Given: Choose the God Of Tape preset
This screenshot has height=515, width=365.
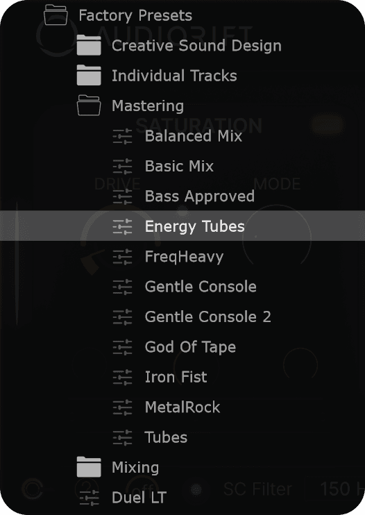Looking at the screenshot, I should point(190,347).
